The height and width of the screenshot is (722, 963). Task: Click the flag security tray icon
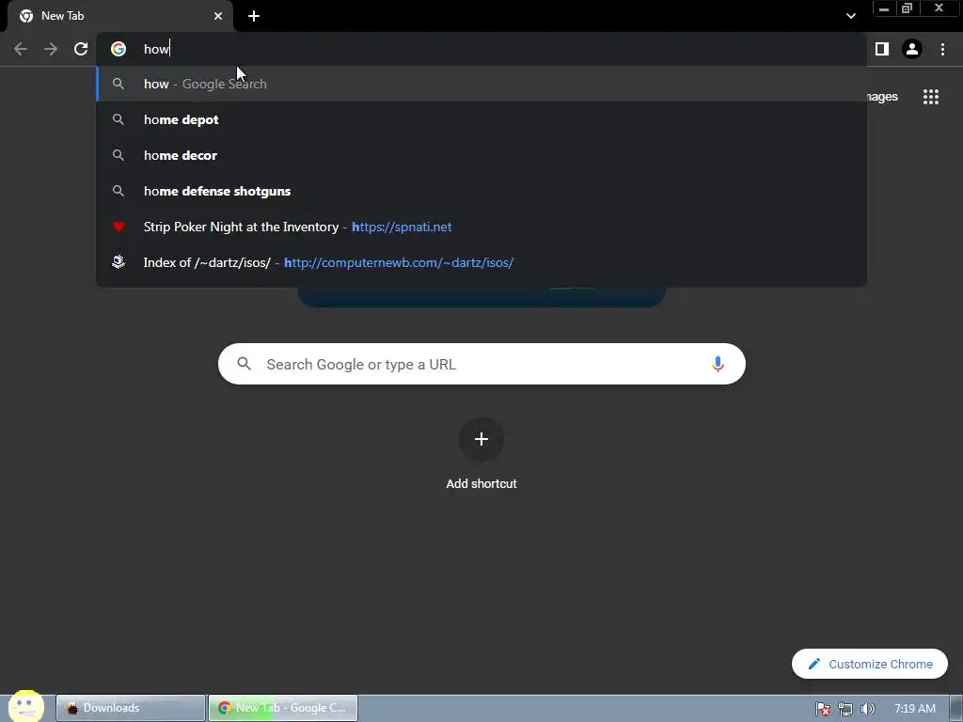click(x=822, y=709)
